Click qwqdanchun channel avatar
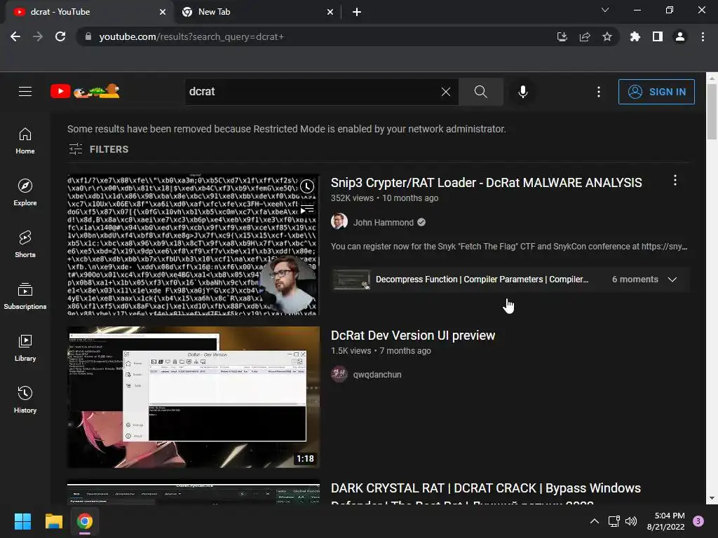 pyautogui.click(x=339, y=374)
